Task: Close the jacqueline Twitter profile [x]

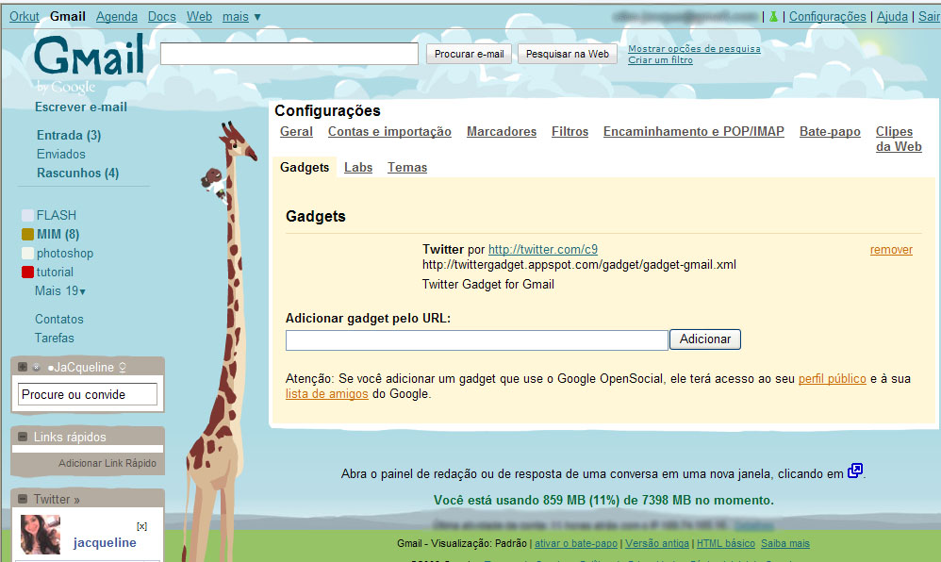Action: (141, 526)
